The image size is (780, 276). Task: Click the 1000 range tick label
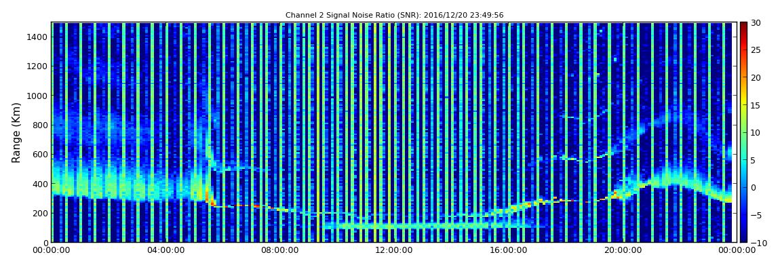pyautogui.click(x=37, y=96)
